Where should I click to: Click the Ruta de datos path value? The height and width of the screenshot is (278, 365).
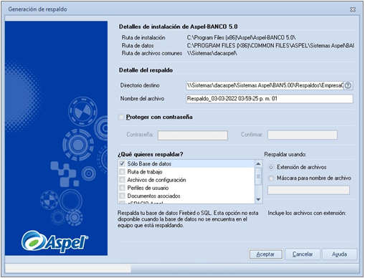click(x=270, y=46)
